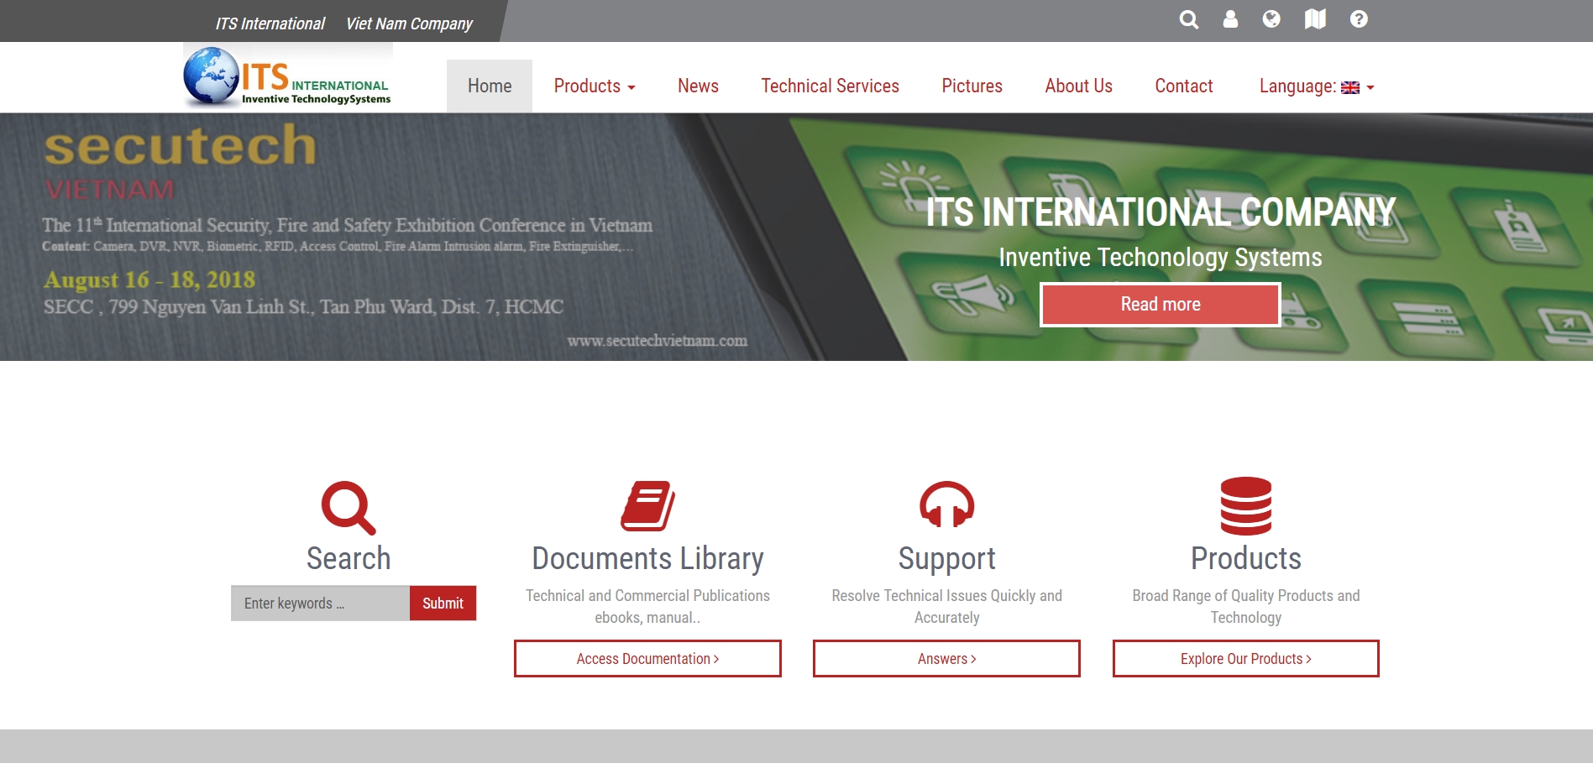Click 'Technical and Commercial Publications ebooks, manual..' text
Screen dimensions: 1593x763
coord(647,606)
